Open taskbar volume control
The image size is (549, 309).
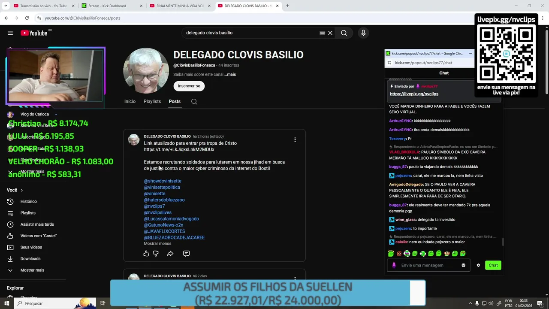[x=491, y=303]
